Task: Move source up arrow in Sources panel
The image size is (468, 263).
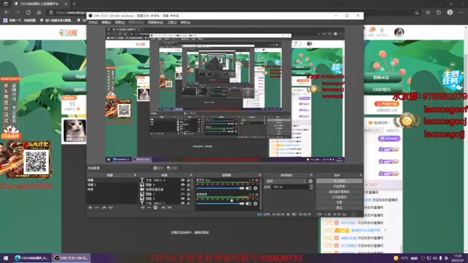Action: coord(163,207)
